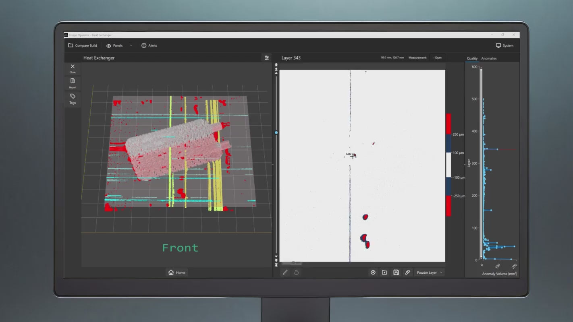
Task: Expand the Panels dropdown chevron
Action: pyautogui.click(x=131, y=45)
